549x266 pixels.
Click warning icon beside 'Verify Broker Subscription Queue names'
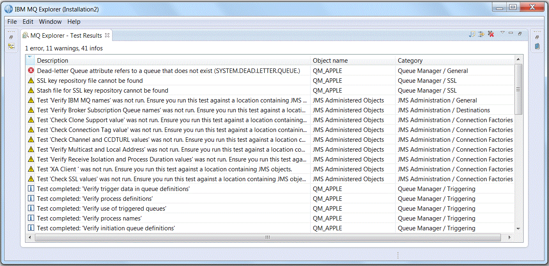[31, 110]
